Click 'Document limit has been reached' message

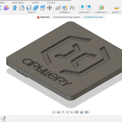[x=66, y=17]
